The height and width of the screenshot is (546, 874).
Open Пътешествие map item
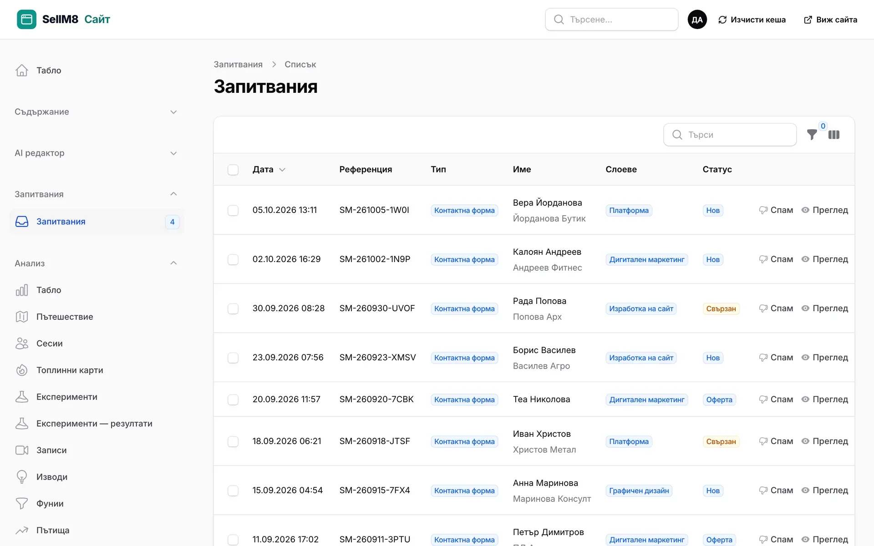tap(96, 317)
